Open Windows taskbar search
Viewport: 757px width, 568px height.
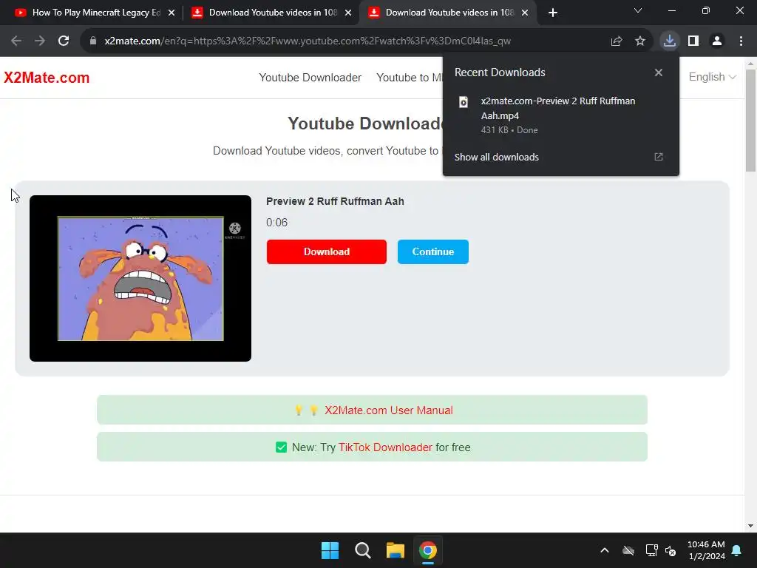(362, 550)
